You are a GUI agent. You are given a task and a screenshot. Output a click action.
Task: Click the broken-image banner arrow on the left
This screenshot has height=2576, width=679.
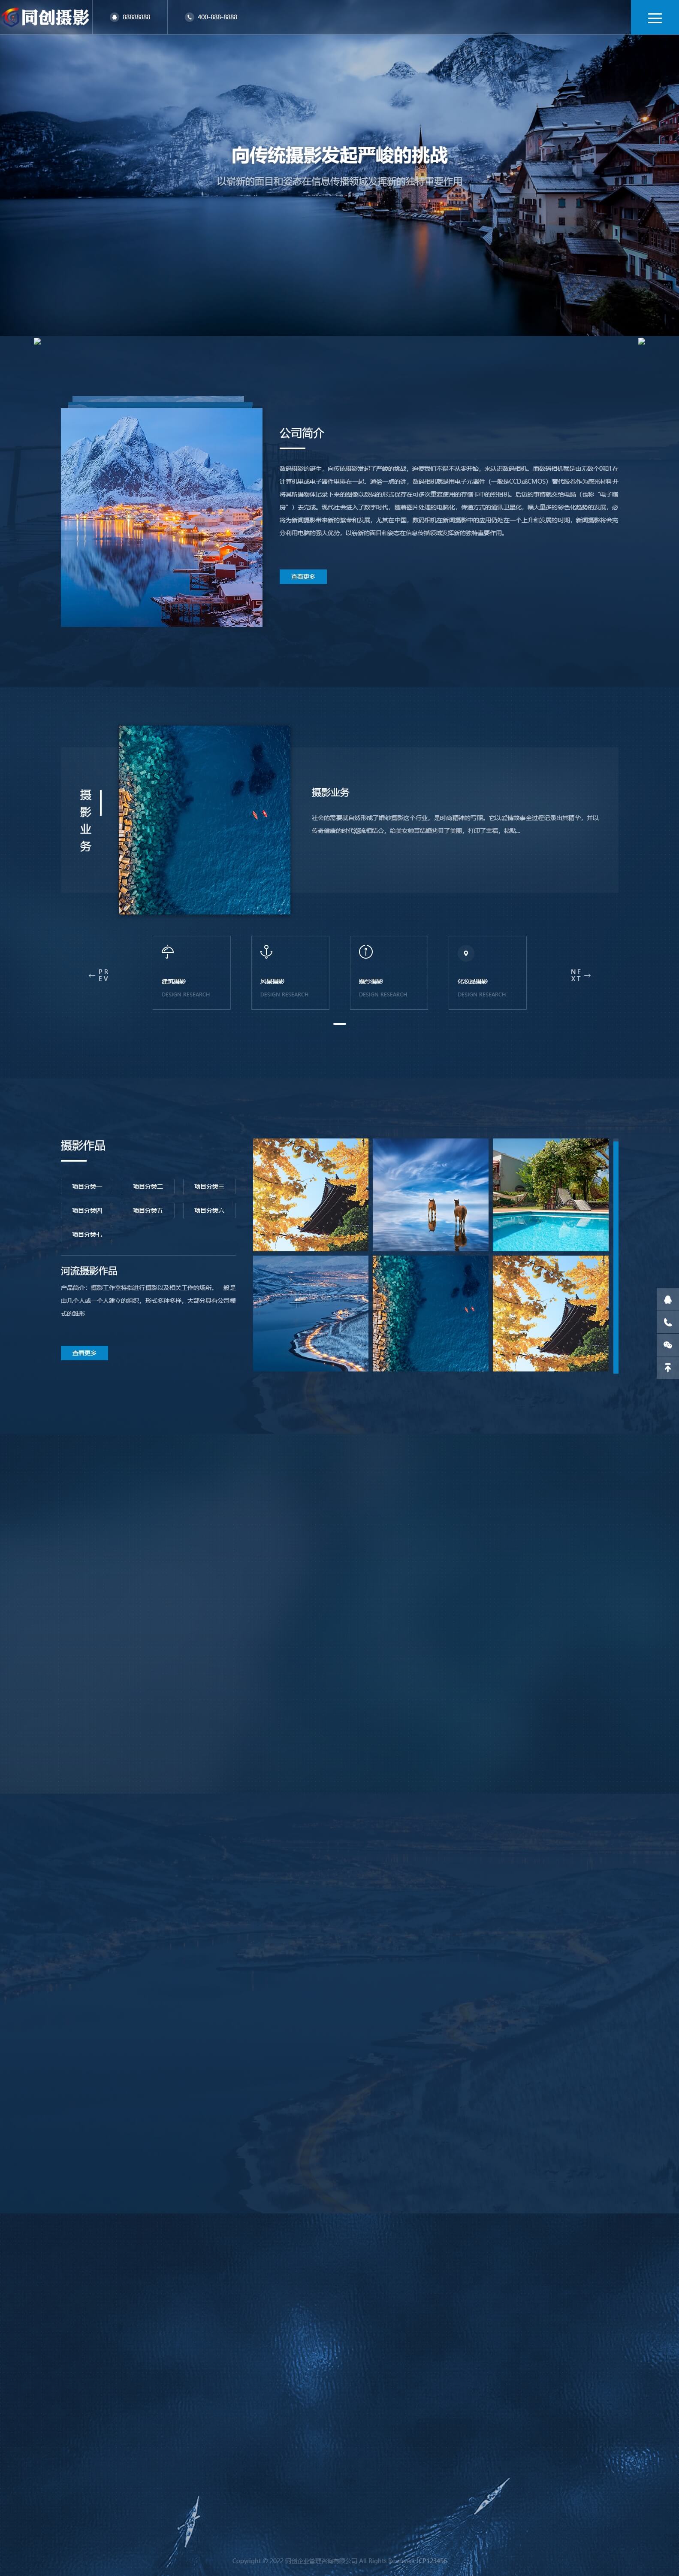tap(37, 341)
